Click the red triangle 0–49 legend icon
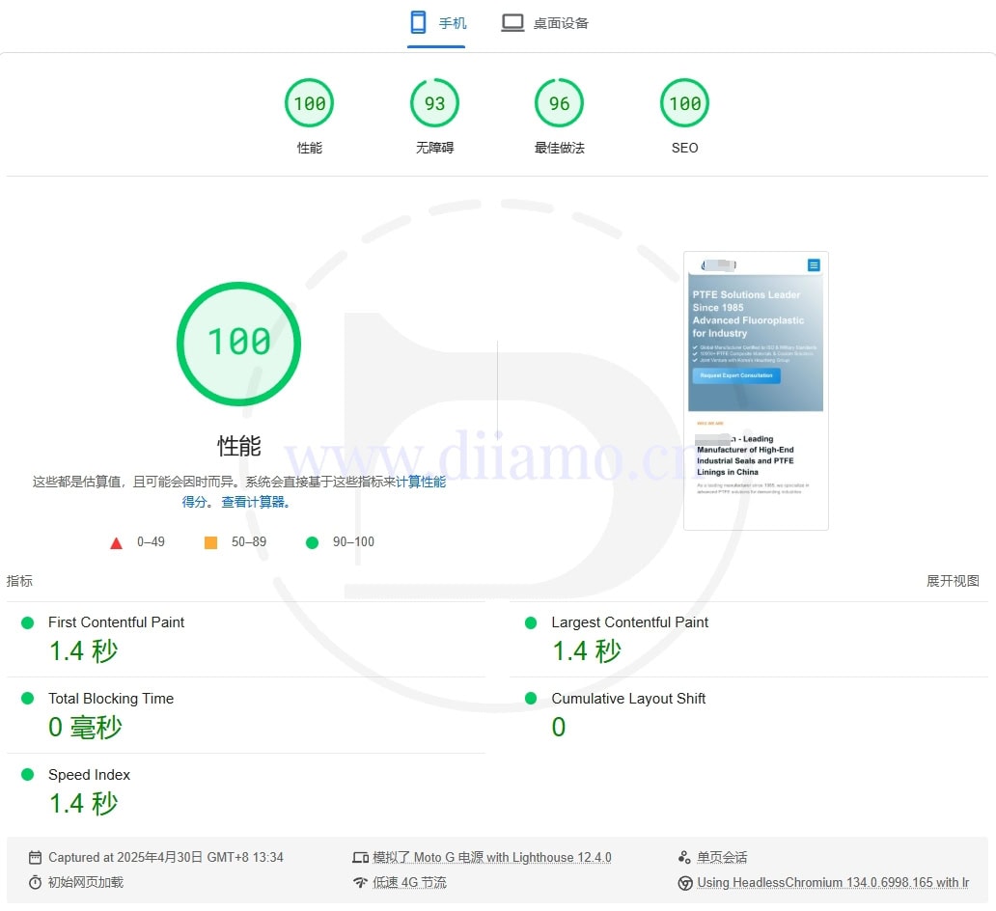This screenshot has width=996, height=911. [x=117, y=542]
